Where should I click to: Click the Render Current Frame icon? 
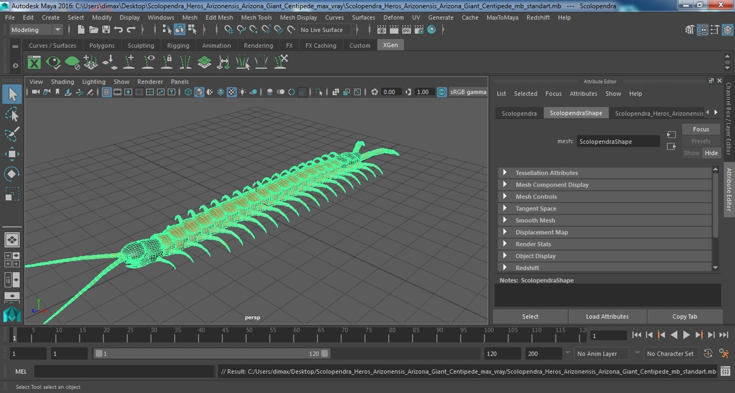click(394, 30)
